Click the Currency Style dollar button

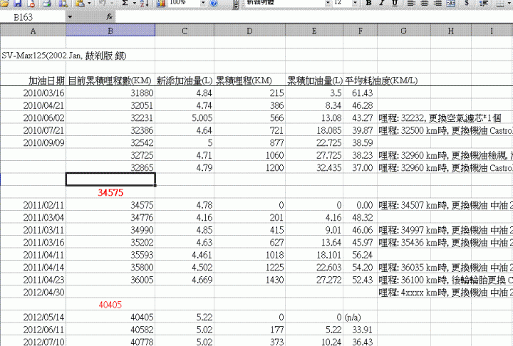click(467, 4)
